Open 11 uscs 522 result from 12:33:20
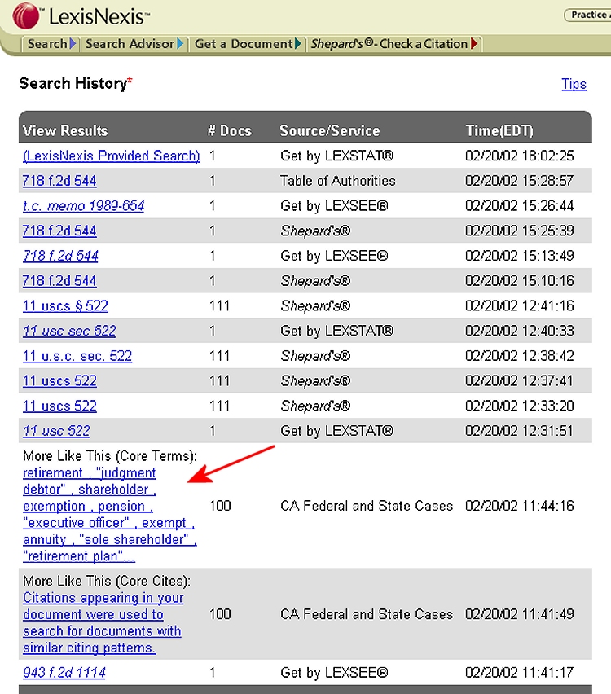611x694 pixels. click(59, 406)
